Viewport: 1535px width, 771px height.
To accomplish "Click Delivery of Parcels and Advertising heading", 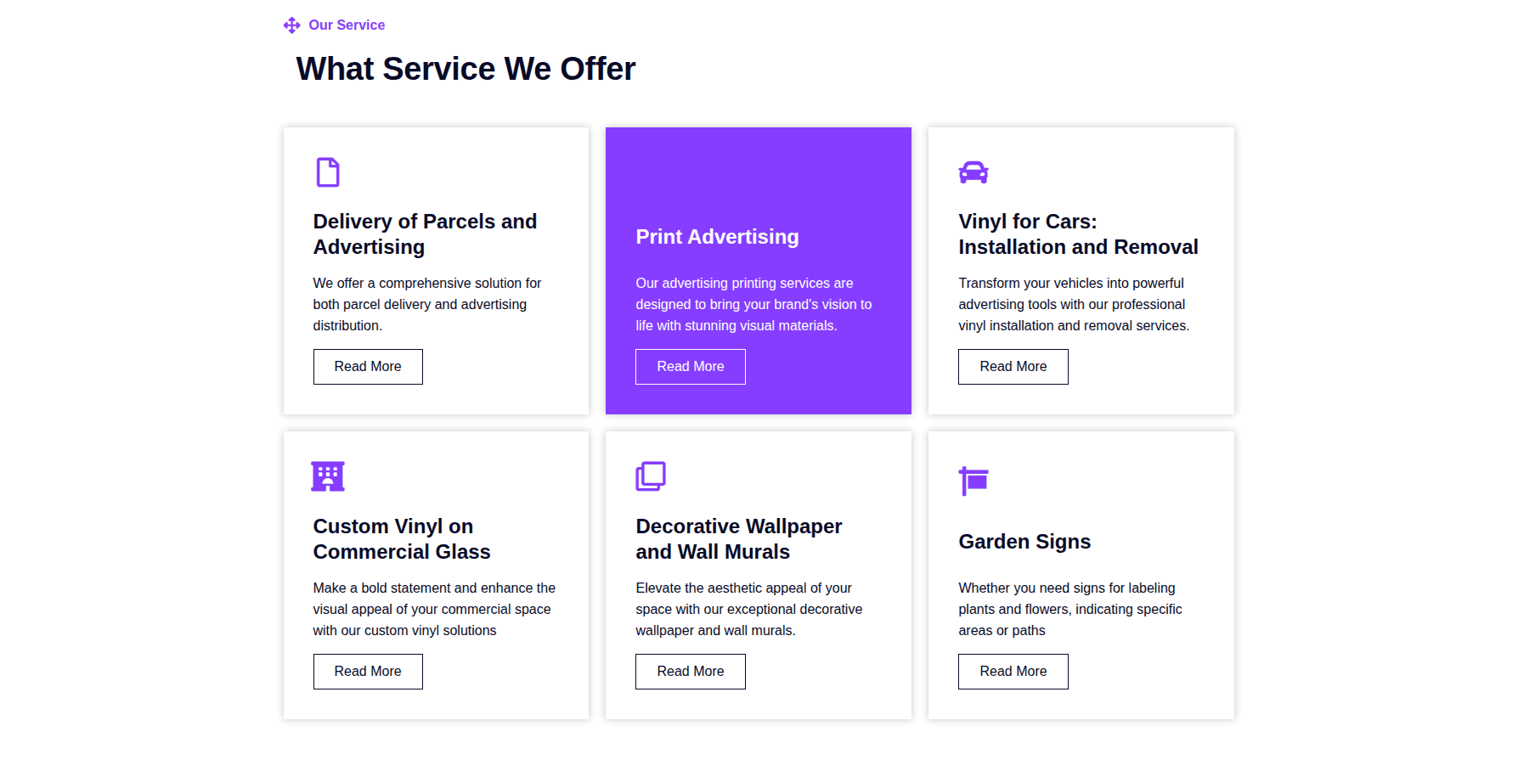I will tap(425, 234).
